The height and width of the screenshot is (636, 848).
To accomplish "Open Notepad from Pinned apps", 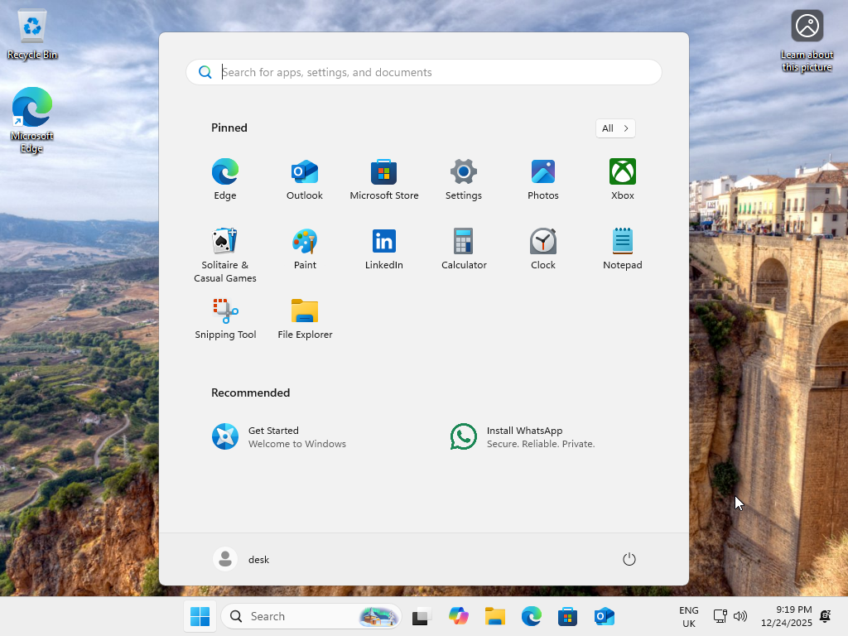I will click(x=622, y=248).
